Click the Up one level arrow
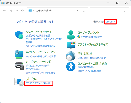Image resolution: width=131 pixels, height=103 pixels. 23,11
